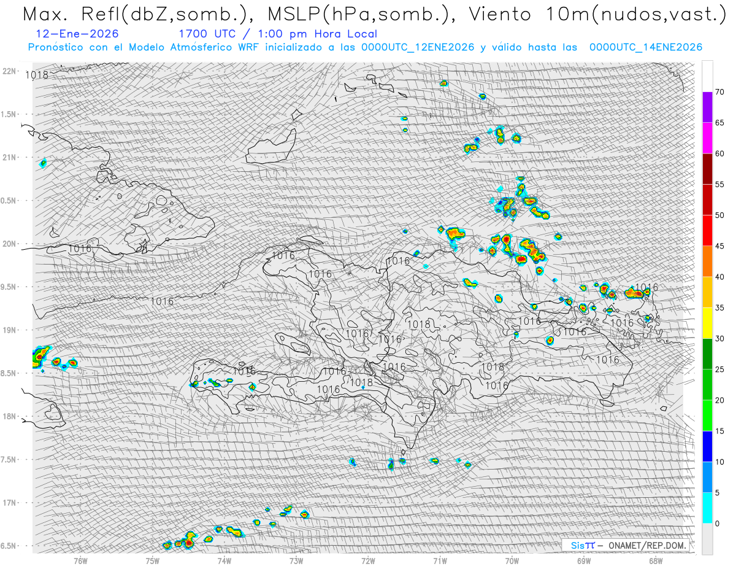Click the map title beginning "Max. Refl(dbZ,somb.)"
The height and width of the screenshot is (569, 736).
[x=374, y=14]
